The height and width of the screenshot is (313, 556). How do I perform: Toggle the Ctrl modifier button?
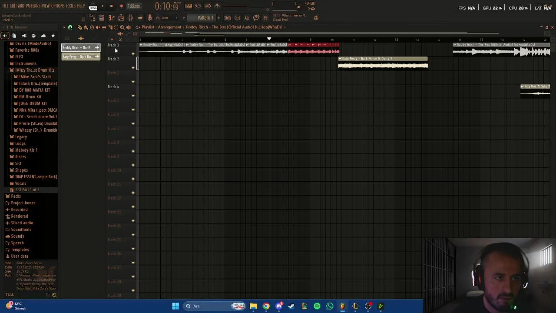click(x=237, y=18)
